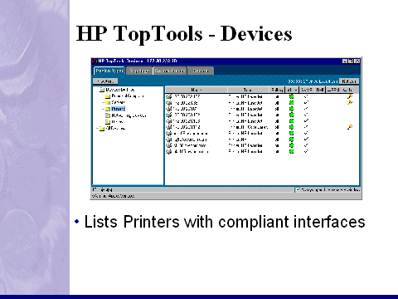Switch to the Device Types tab
Image resolution: width=398 pixels, height=299 pixels.
[x=109, y=71]
